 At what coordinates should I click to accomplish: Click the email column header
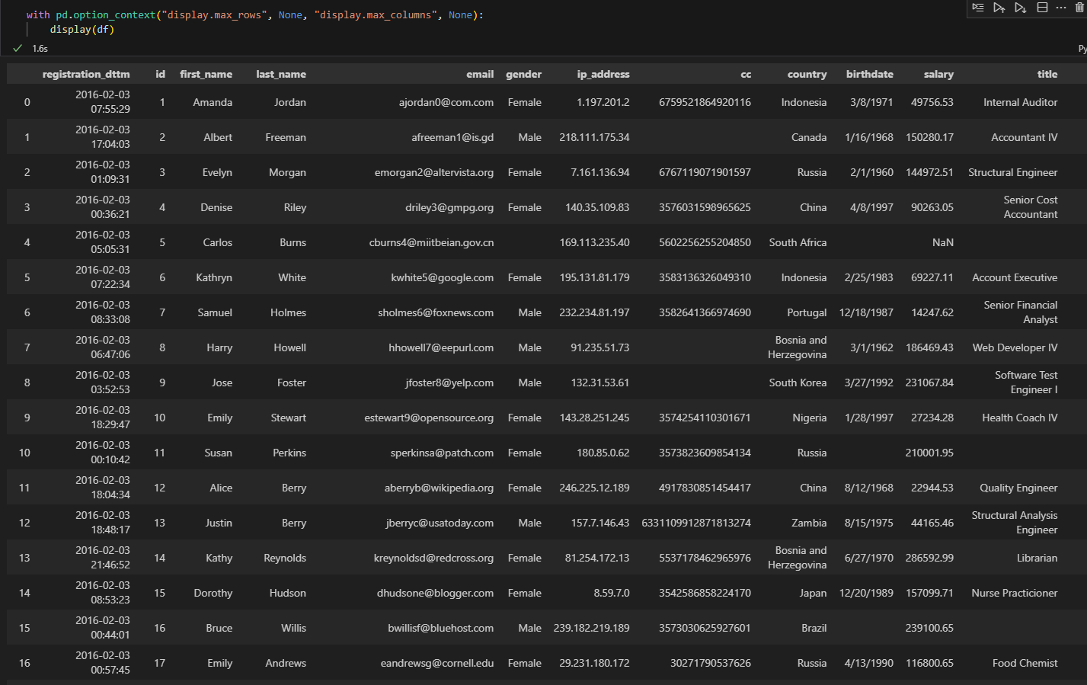pos(480,74)
